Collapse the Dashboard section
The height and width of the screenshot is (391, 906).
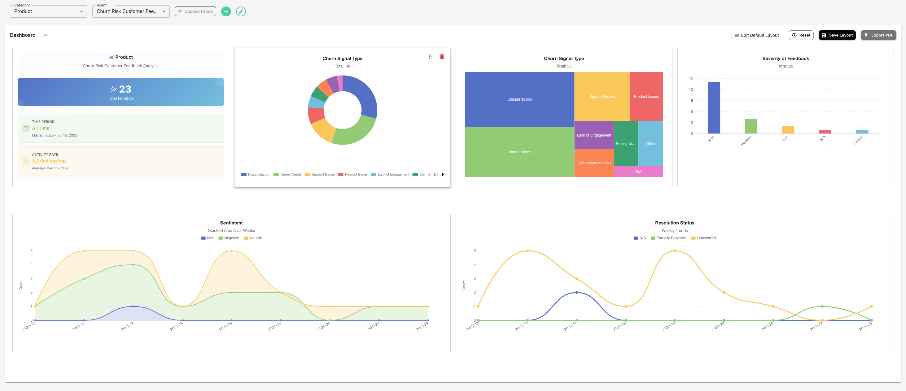point(46,35)
